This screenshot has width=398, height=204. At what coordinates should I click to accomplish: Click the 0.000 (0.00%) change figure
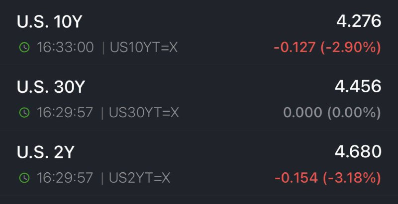[332, 113]
